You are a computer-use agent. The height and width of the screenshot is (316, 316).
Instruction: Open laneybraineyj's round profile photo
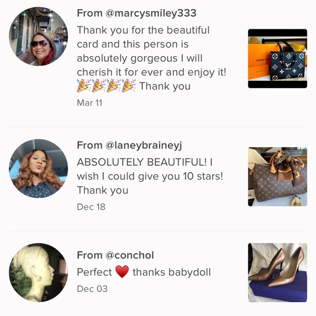point(38,169)
